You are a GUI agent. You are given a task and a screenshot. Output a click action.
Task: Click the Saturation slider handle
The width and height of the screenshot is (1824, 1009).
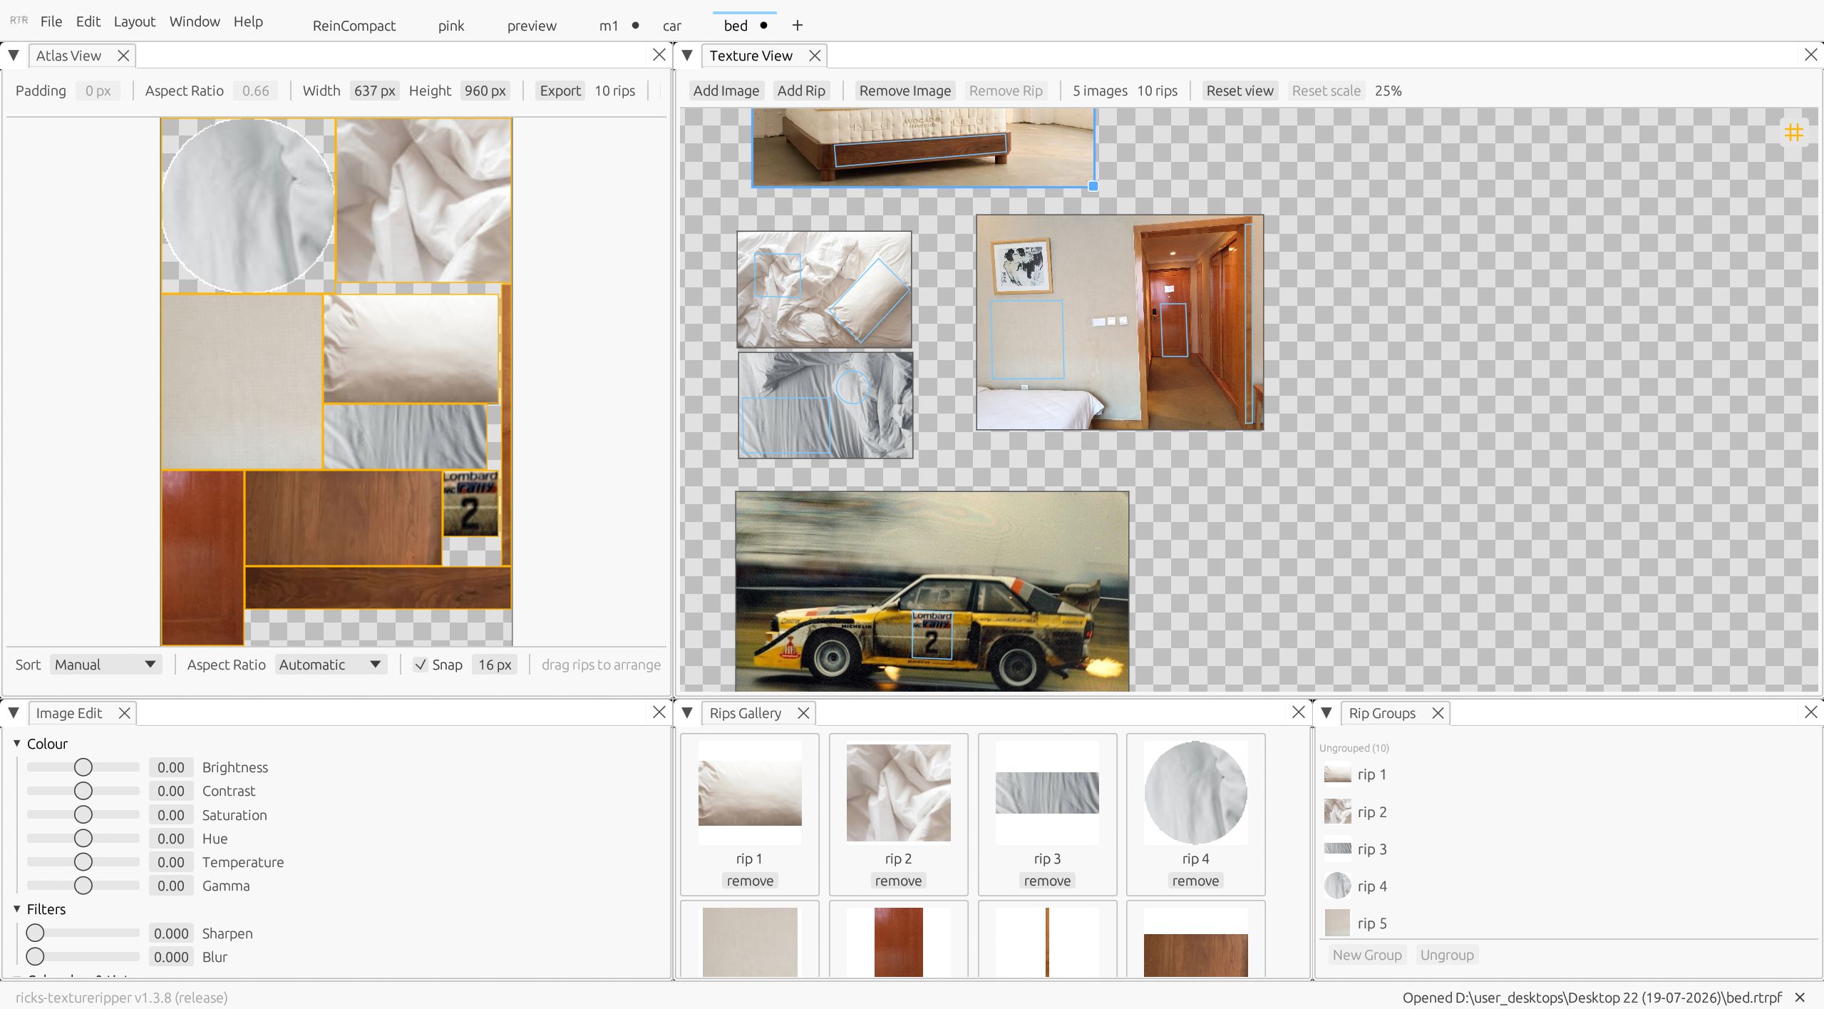click(83, 814)
